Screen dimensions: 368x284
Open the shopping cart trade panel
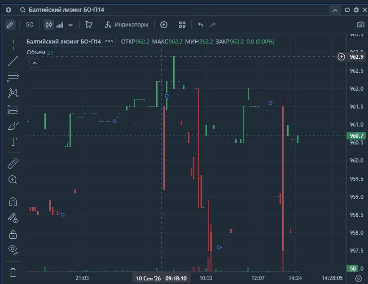88,25
